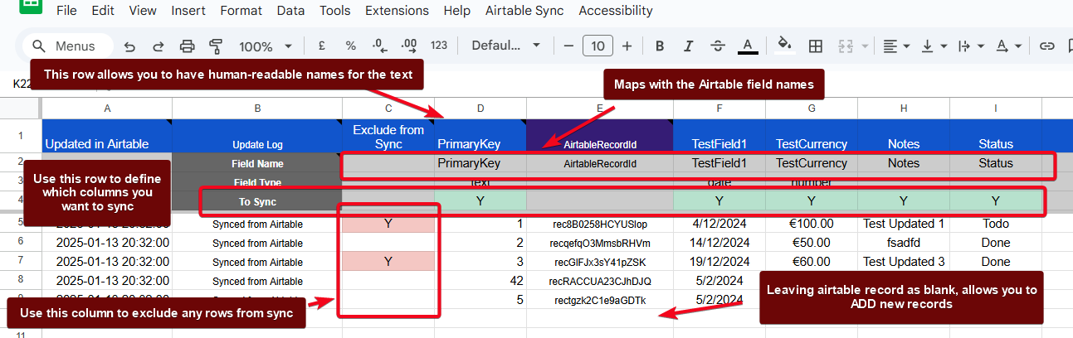Open the Insert menu
Screen dimensions: 1073x338
188,11
